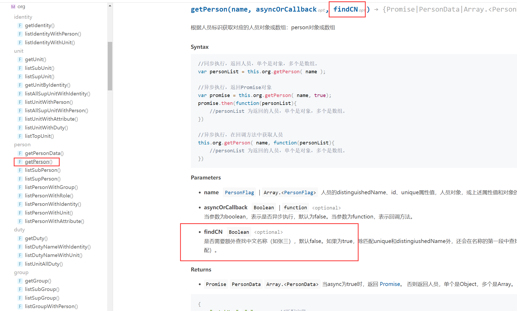Image resolution: width=517 pixels, height=311 pixels.
Task: Click the F icon next to getPersonData()
Action: [x=20, y=153]
